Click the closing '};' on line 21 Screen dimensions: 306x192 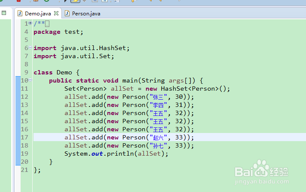click(37, 170)
